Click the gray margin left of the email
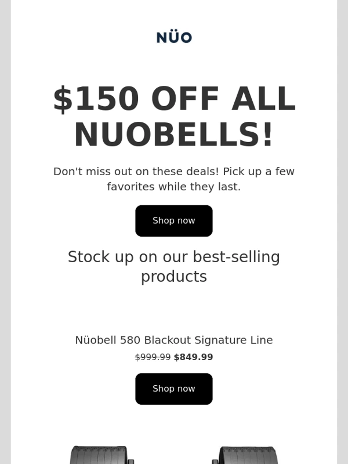The height and width of the screenshot is (464, 348). [x=5, y=232]
